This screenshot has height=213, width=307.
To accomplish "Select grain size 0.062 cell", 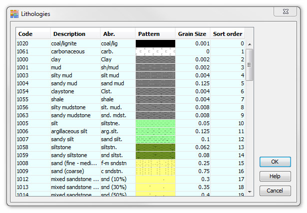I will point(193,147).
